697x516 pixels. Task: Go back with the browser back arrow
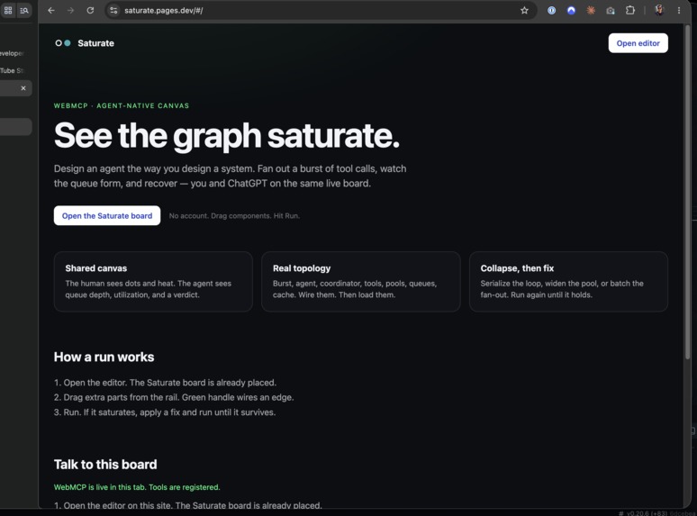(51, 10)
